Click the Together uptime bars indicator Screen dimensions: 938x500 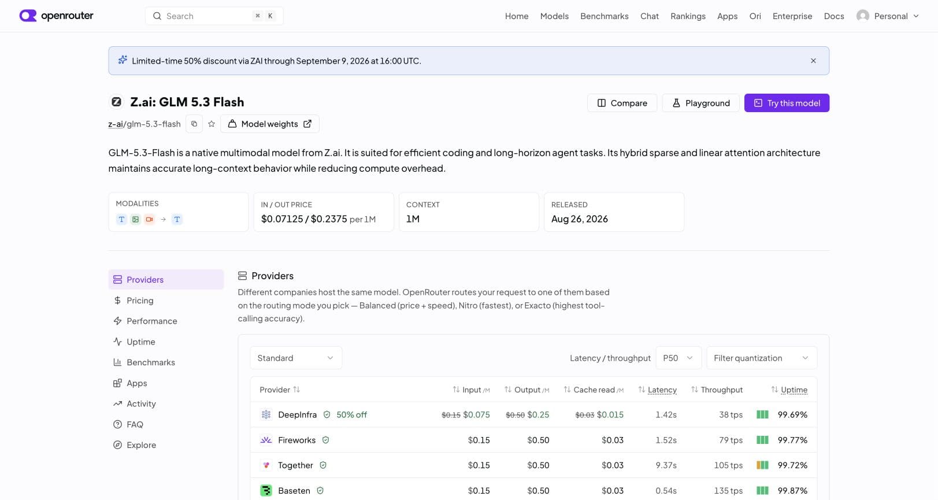point(762,465)
